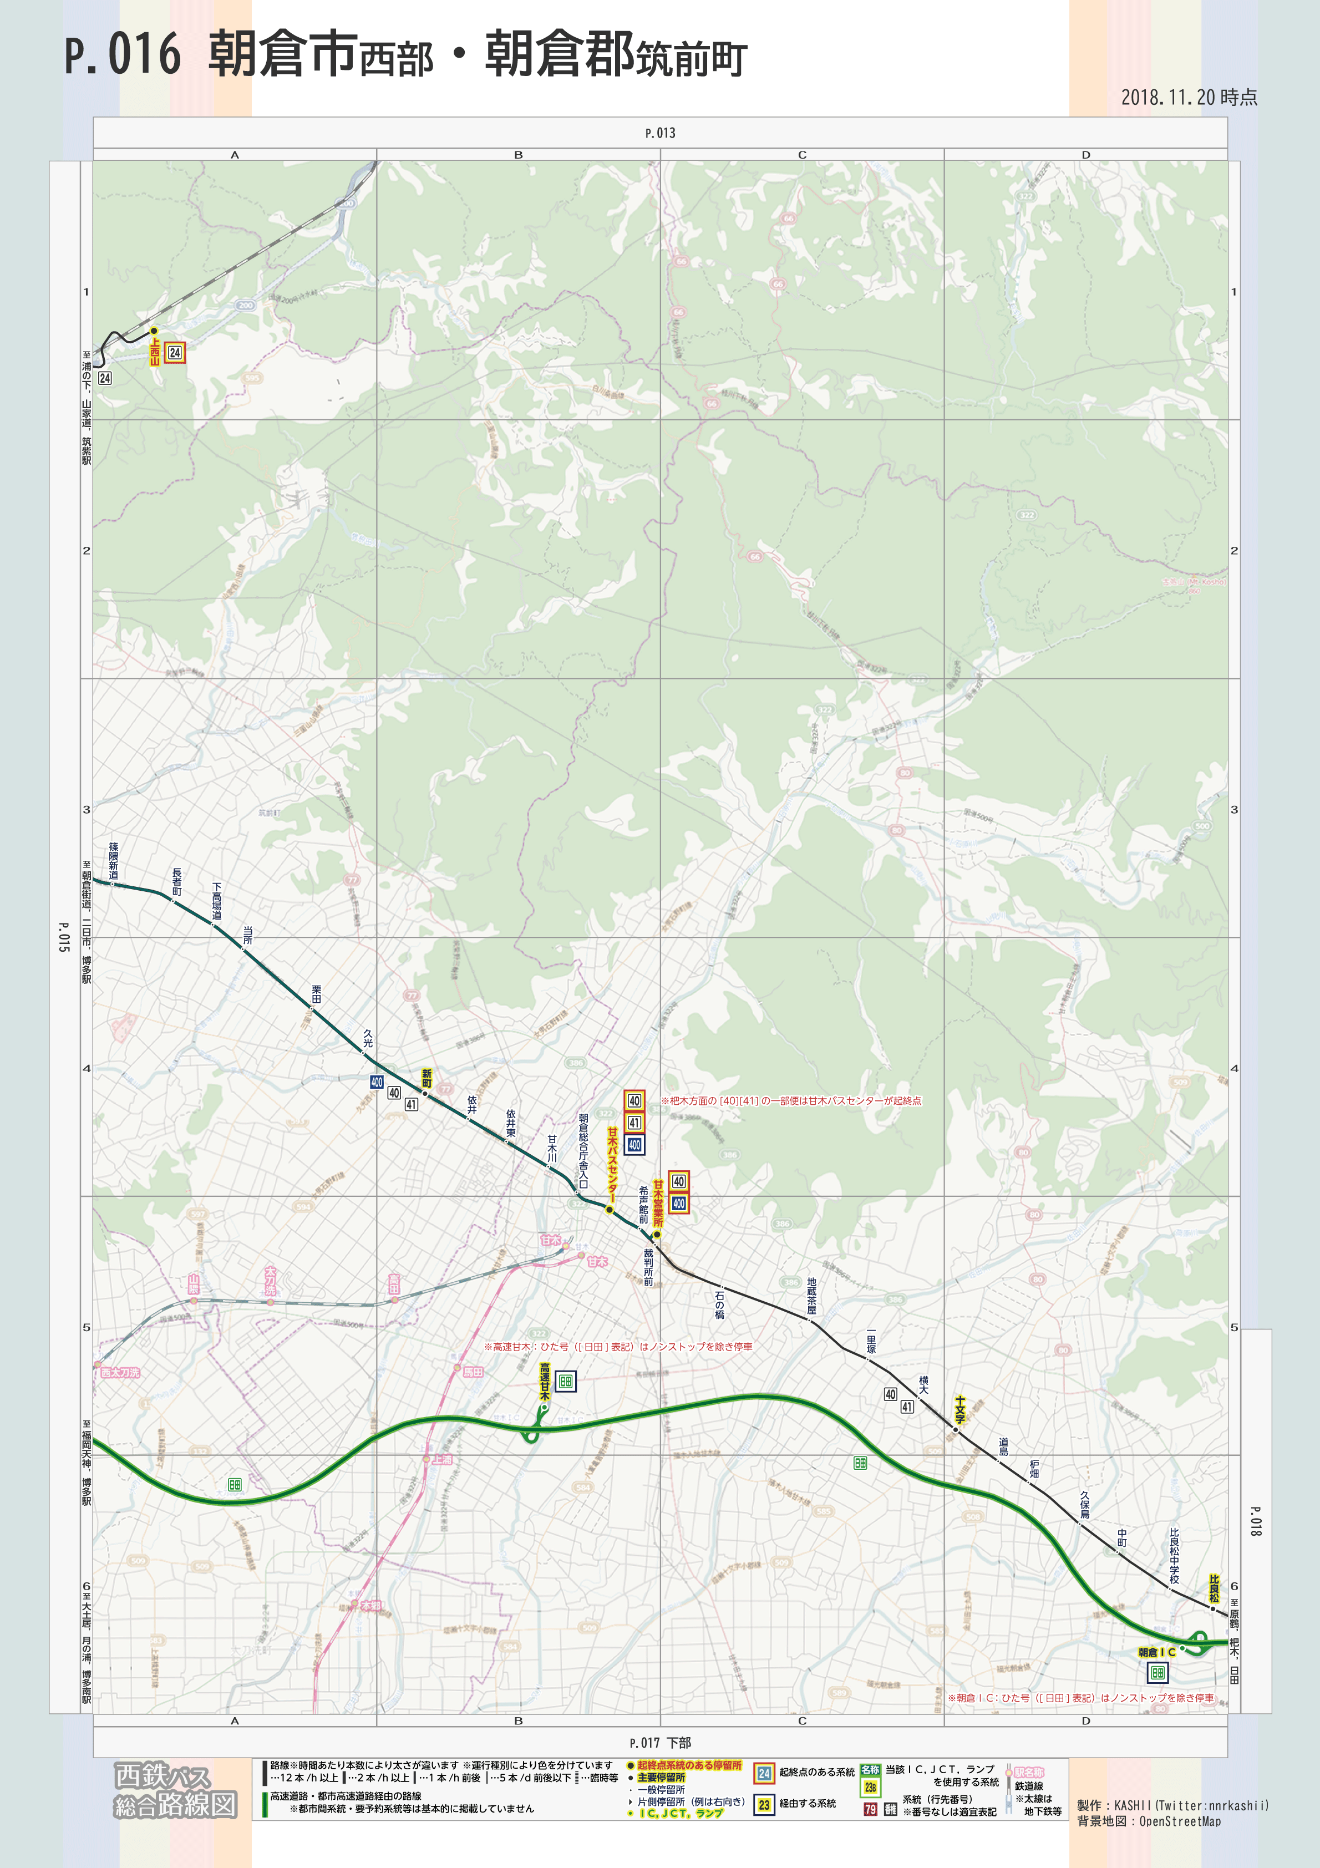Click the 高速甘木 interchange stop marker
The width and height of the screenshot is (1320, 1868).
click(545, 1408)
